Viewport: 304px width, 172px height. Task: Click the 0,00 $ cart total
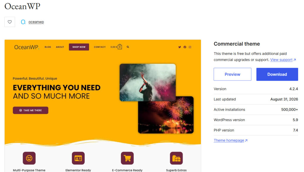click(x=114, y=47)
